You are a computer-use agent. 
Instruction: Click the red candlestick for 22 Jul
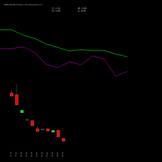tap(32, 123)
